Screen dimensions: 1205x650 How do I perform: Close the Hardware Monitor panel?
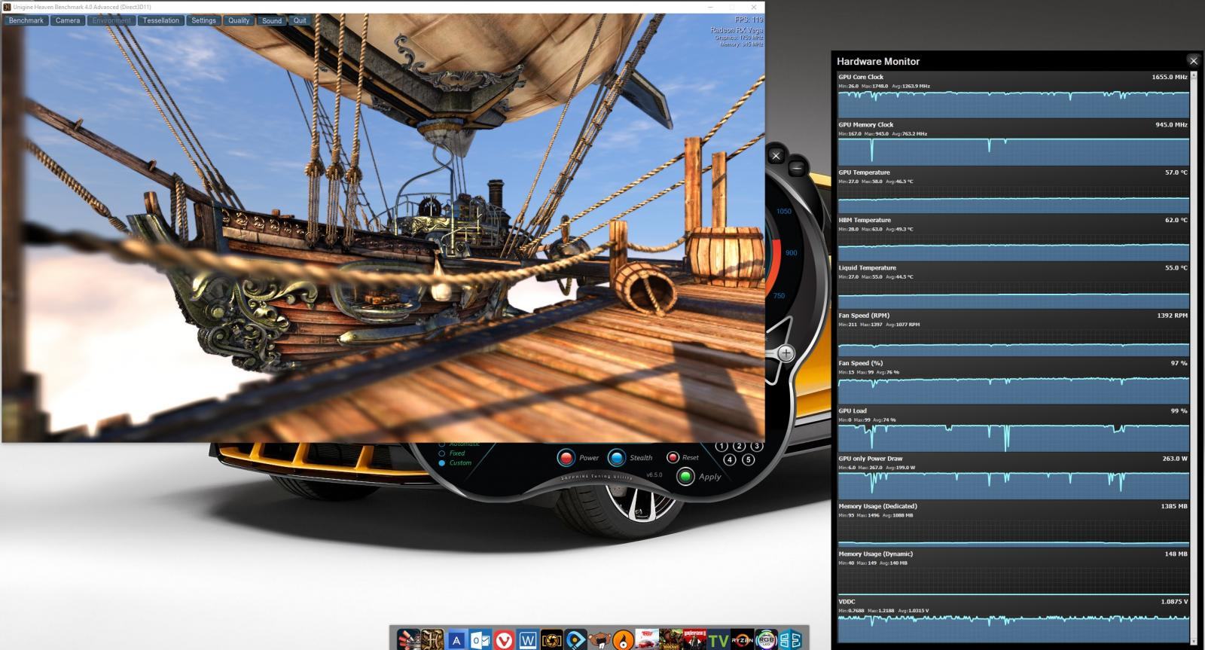coord(1193,61)
